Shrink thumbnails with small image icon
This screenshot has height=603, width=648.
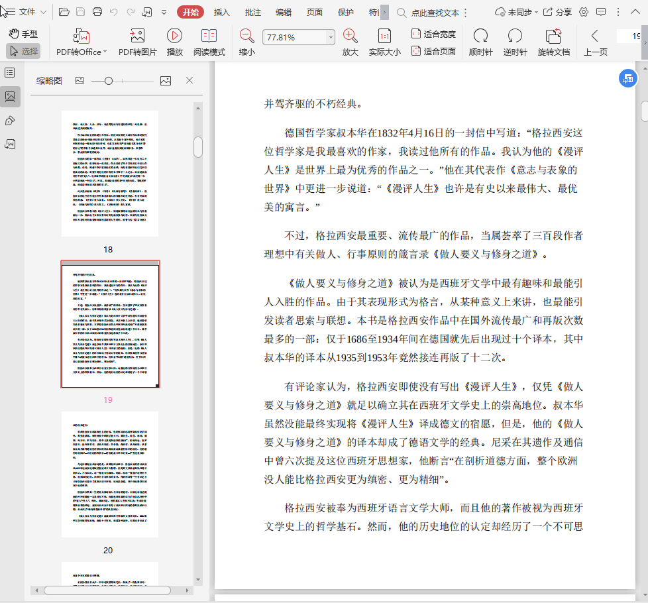80,81
